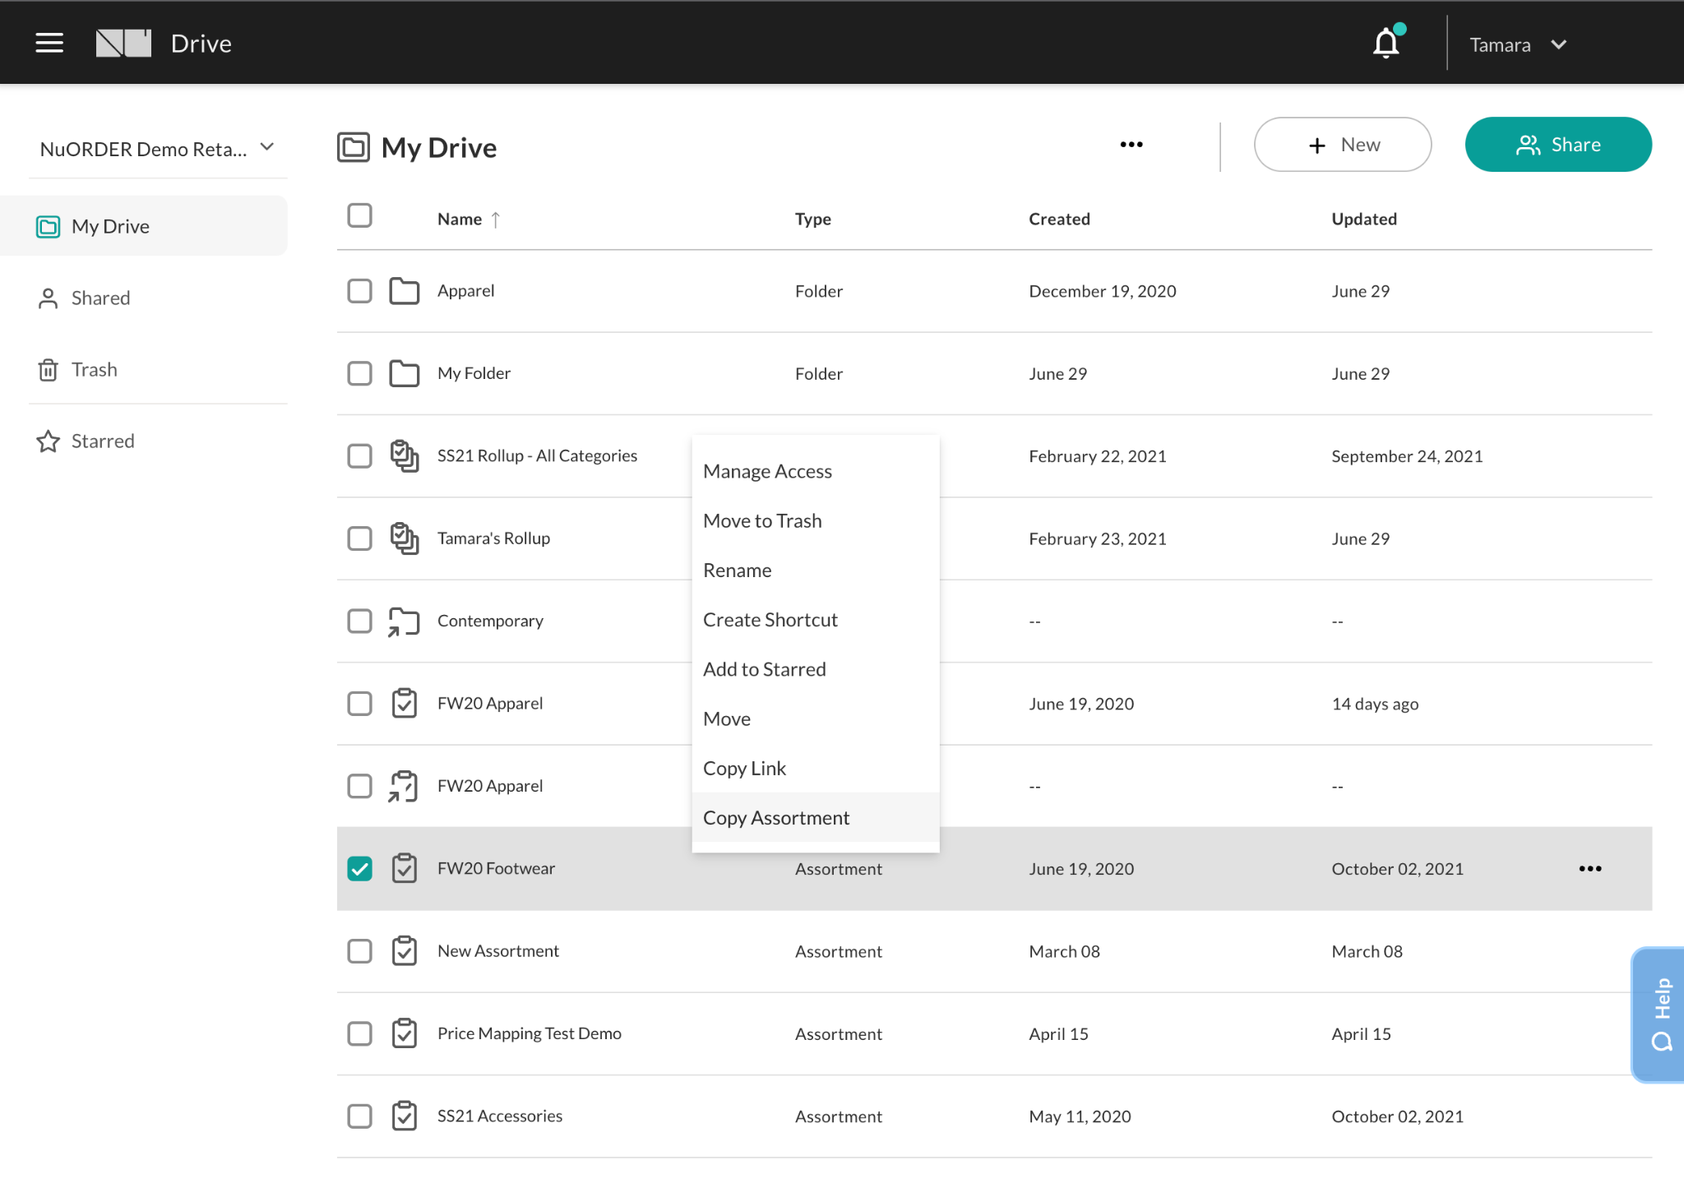Open the Help side tab
The height and width of the screenshot is (1183, 1684).
(x=1659, y=1014)
